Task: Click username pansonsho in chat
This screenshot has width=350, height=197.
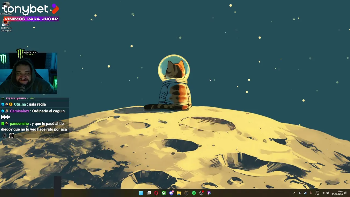Action: (19, 124)
